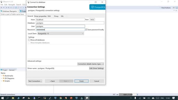Click the PostgreSQL elephant logo banner

(97, 7)
